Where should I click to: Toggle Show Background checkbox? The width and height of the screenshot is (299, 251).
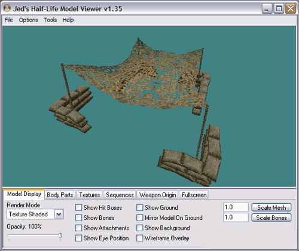[140, 228]
